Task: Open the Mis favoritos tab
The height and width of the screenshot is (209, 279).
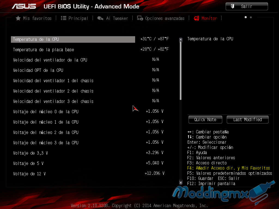Action: coord(34,18)
